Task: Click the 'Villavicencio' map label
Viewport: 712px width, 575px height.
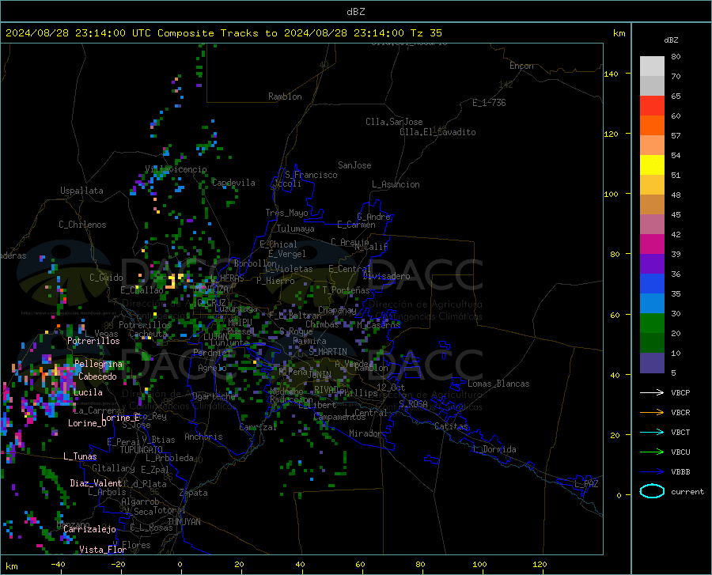Action: click(x=176, y=169)
